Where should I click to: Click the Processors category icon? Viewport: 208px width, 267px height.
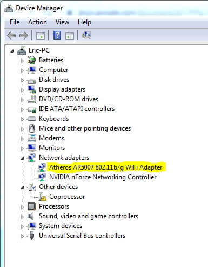pos(32,206)
